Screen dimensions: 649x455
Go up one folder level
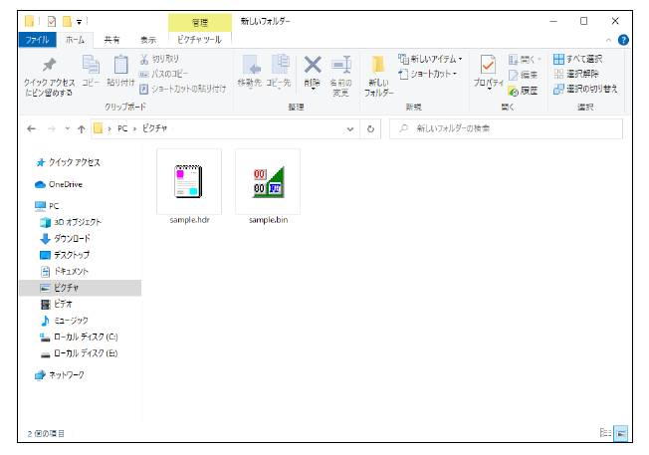(x=82, y=128)
